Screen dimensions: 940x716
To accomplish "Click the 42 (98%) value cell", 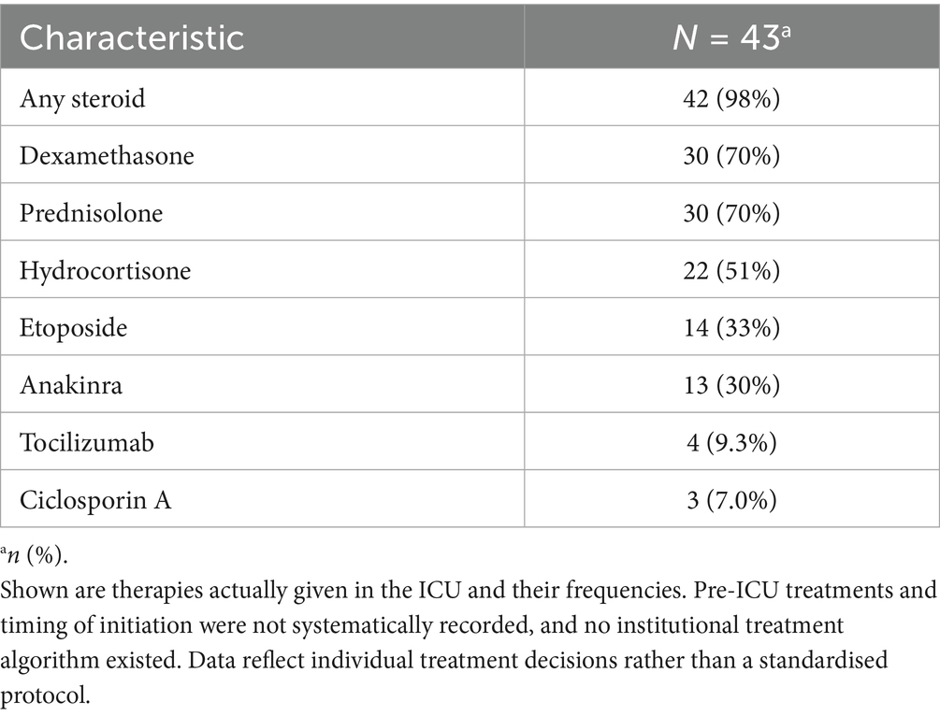I will (x=731, y=97).
